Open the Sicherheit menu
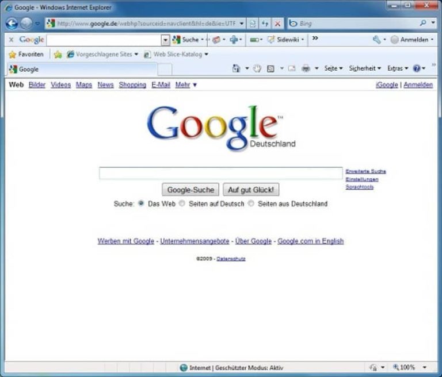 [x=365, y=68]
